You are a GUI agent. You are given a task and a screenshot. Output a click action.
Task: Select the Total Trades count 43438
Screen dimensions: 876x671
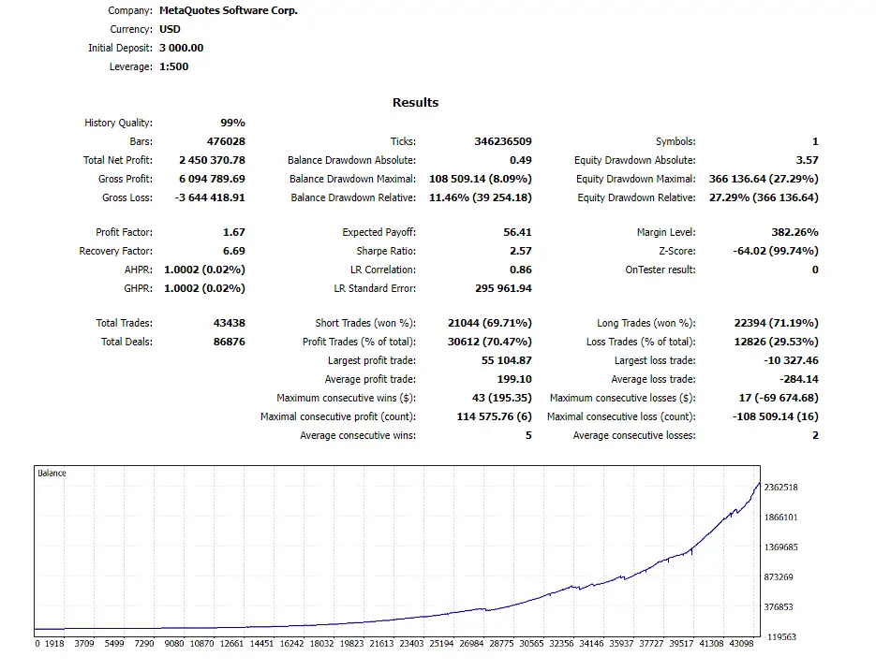[x=229, y=323]
